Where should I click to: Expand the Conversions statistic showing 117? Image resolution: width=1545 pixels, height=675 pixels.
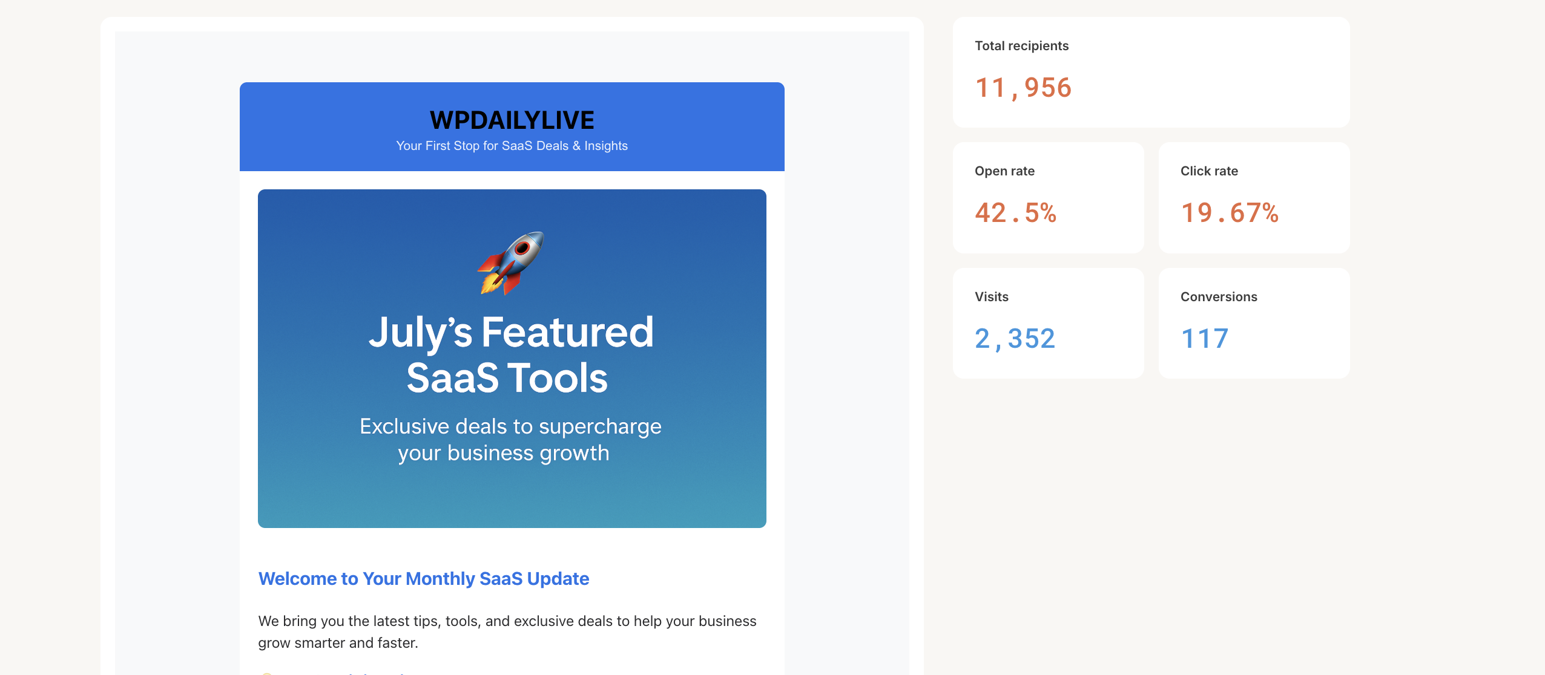point(1204,339)
